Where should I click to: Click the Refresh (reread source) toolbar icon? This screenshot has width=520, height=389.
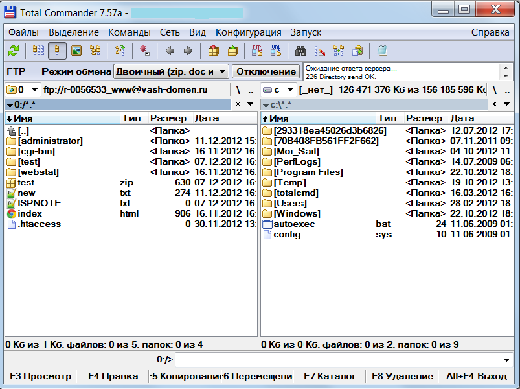tap(14, 51)
